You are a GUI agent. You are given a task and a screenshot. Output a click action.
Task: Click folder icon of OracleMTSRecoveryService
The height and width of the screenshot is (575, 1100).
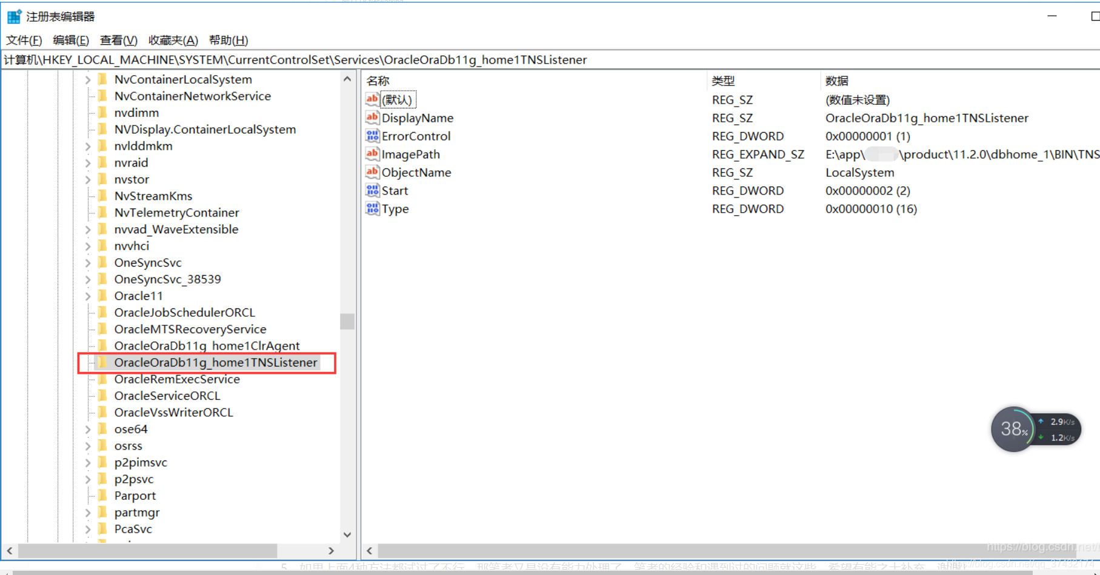coord(102,329)
